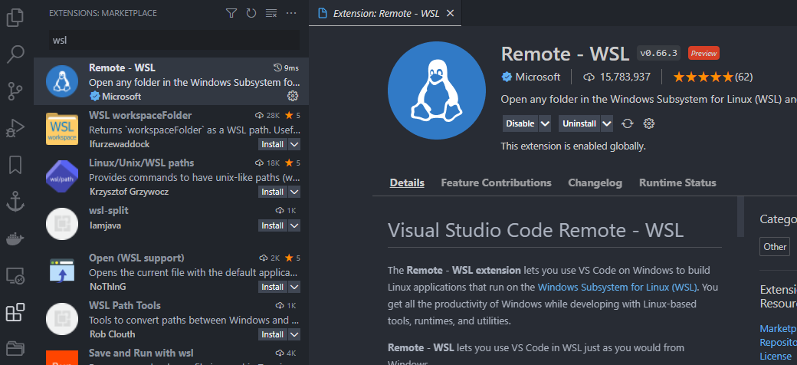Expand install options for Linux/Unix/WSL paths
The width and height of the screenshot is (797, 365).
(294, 192)
